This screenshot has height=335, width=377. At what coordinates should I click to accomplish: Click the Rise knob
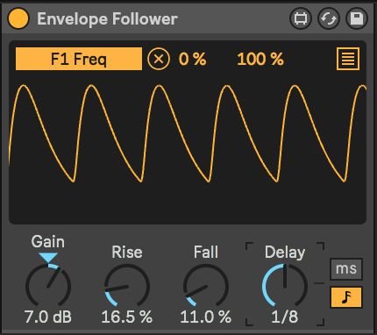click(x=127, y=287)
